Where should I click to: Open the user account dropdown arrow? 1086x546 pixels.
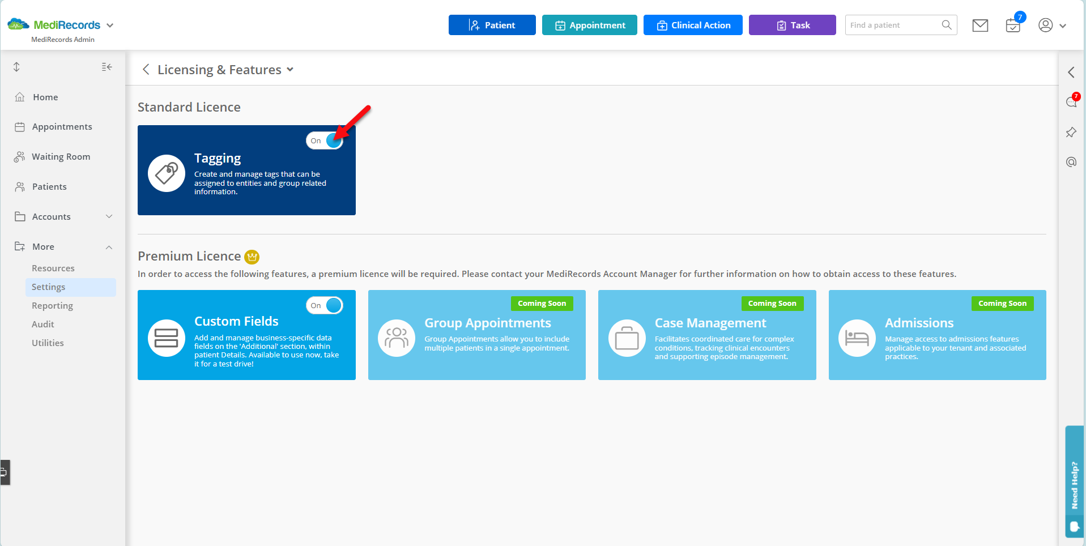tap(1064, 25)
